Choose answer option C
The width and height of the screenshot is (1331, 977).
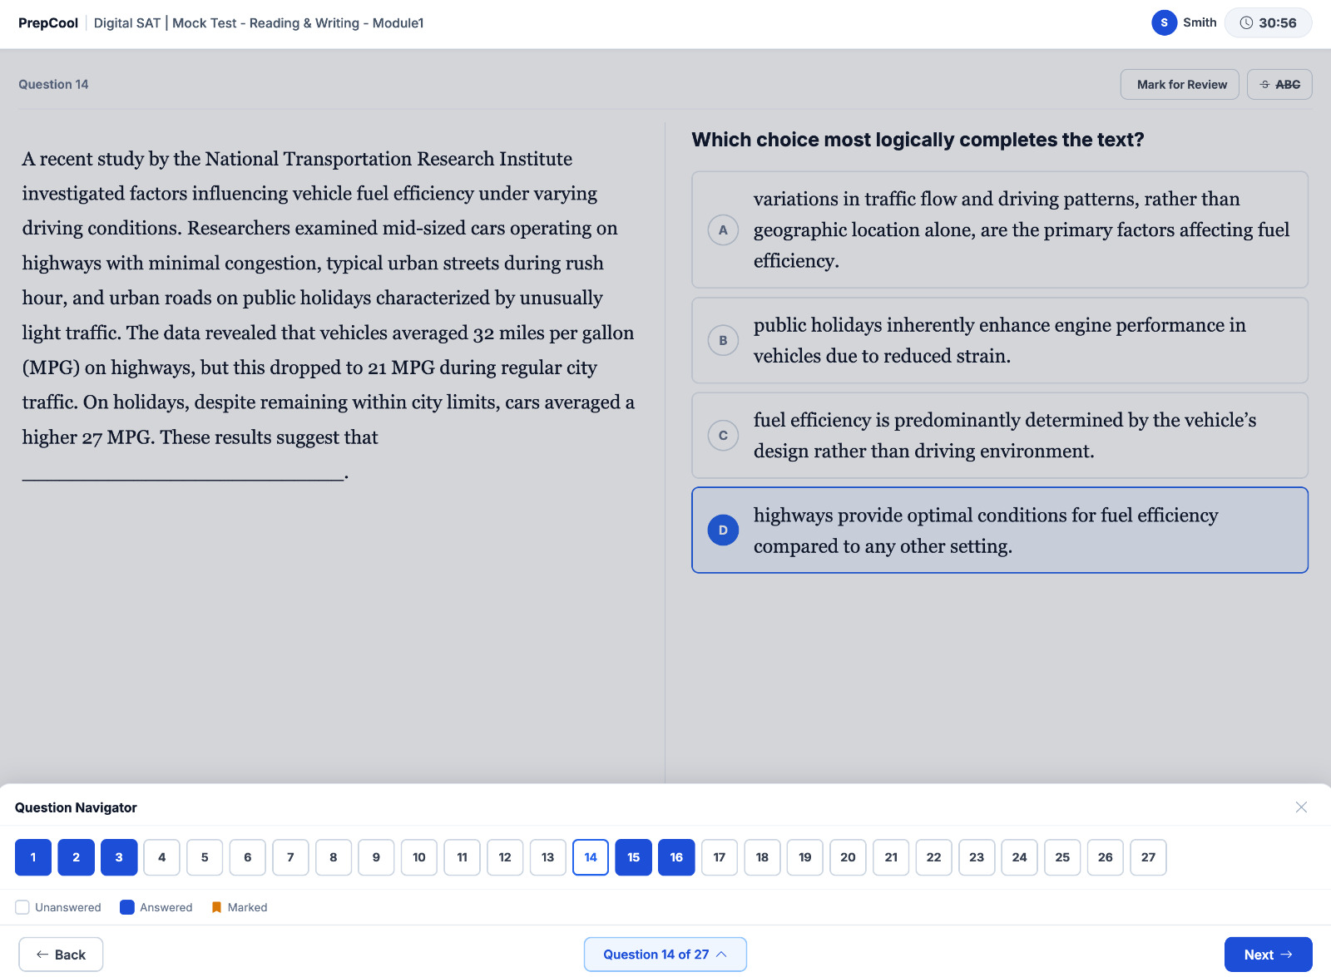coord(1000,436)
